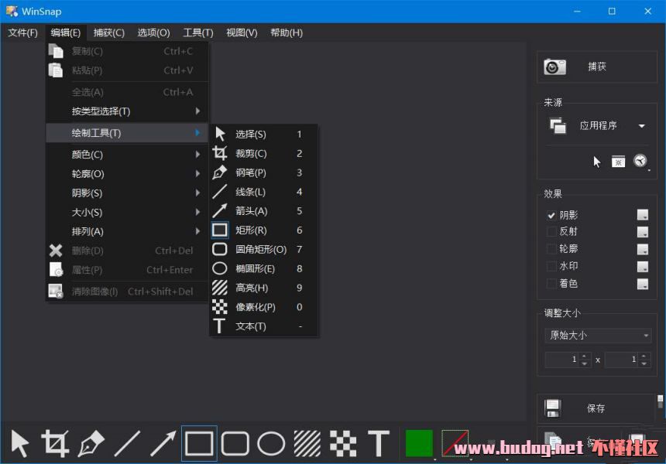This screenshot has width=666, height=464.
Task: Enable the 反射 reflection effect checkbox
Action: click(551, 231)
